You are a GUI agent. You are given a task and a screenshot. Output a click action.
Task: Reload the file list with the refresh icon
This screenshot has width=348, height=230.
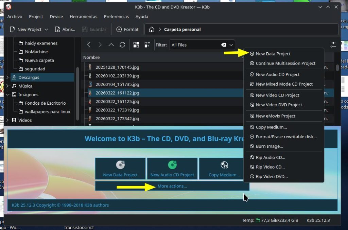tap(122, 45)
